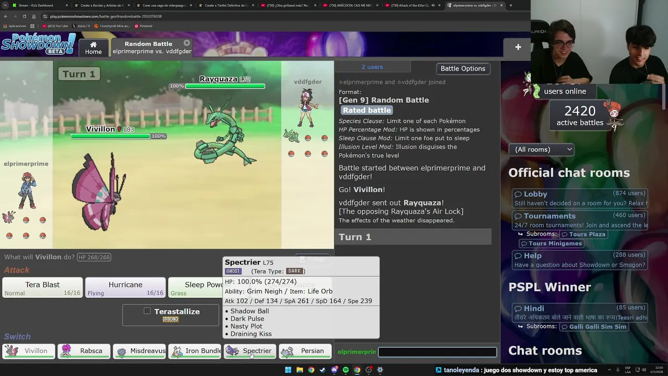Viewport: 668px width, 376px height.
Task: Go back in the browser
Action: 6,16
